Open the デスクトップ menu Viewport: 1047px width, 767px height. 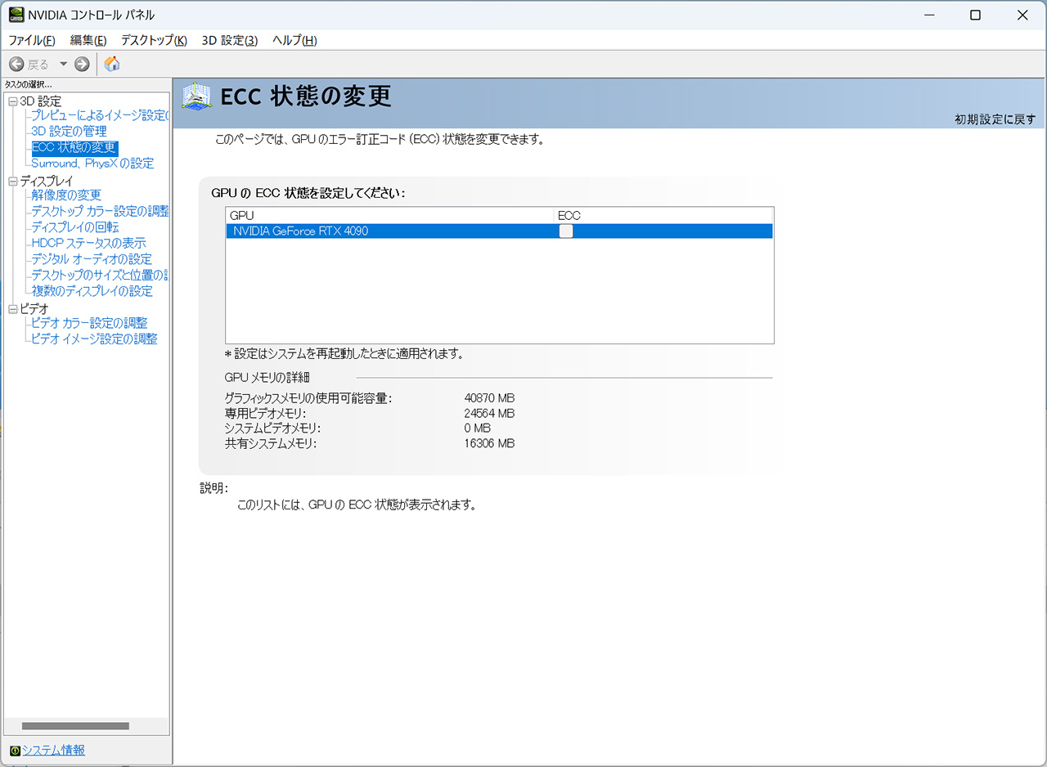(154, 40)
